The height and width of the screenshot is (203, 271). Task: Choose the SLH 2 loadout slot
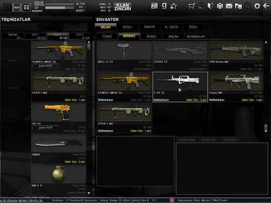tap(58, 36)
